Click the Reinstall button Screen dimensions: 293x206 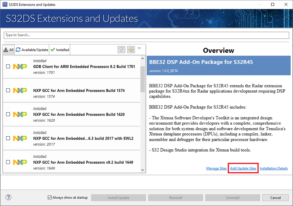pos(175,198)
